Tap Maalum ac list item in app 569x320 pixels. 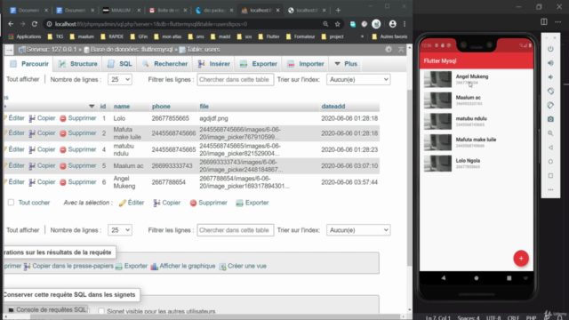coord(477,100)
